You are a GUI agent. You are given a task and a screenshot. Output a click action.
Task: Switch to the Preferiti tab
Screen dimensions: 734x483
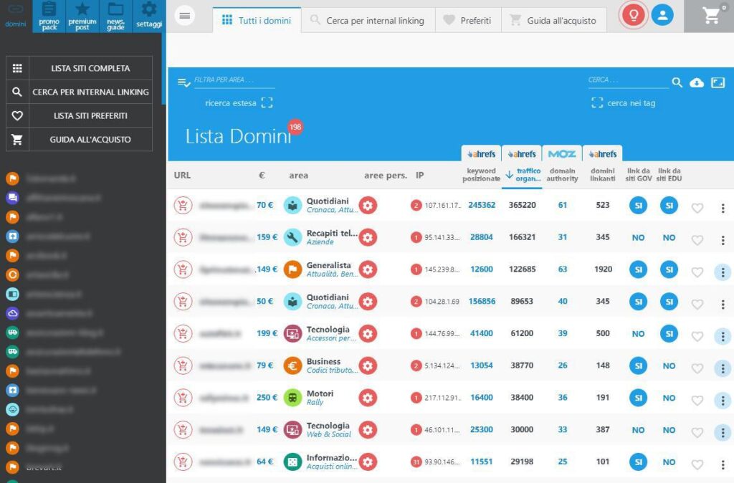click(x=467, y=21)
